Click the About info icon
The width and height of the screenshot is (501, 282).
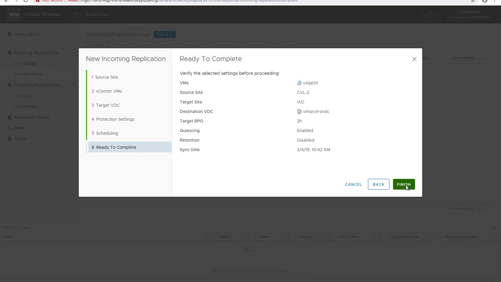coord(10,139)
